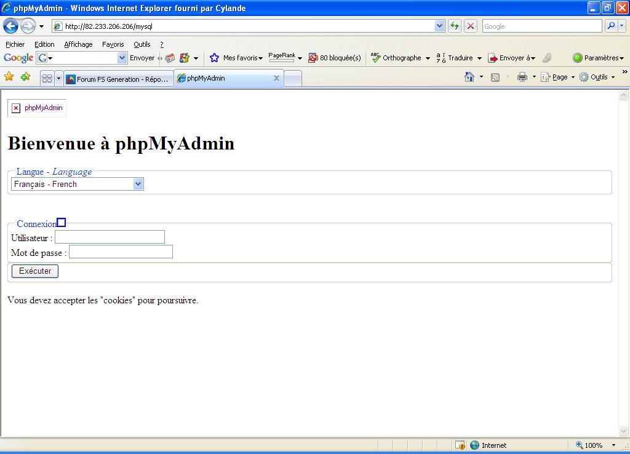Screen dimensions: 630x454
Task: Click the RSS feeds icon
Action: tap(495, 77)
